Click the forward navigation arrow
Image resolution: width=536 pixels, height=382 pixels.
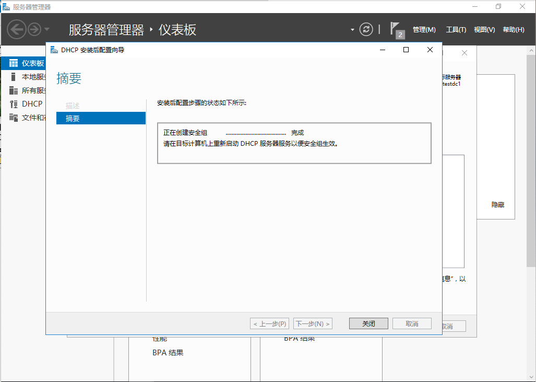click(x=33, y=29)
